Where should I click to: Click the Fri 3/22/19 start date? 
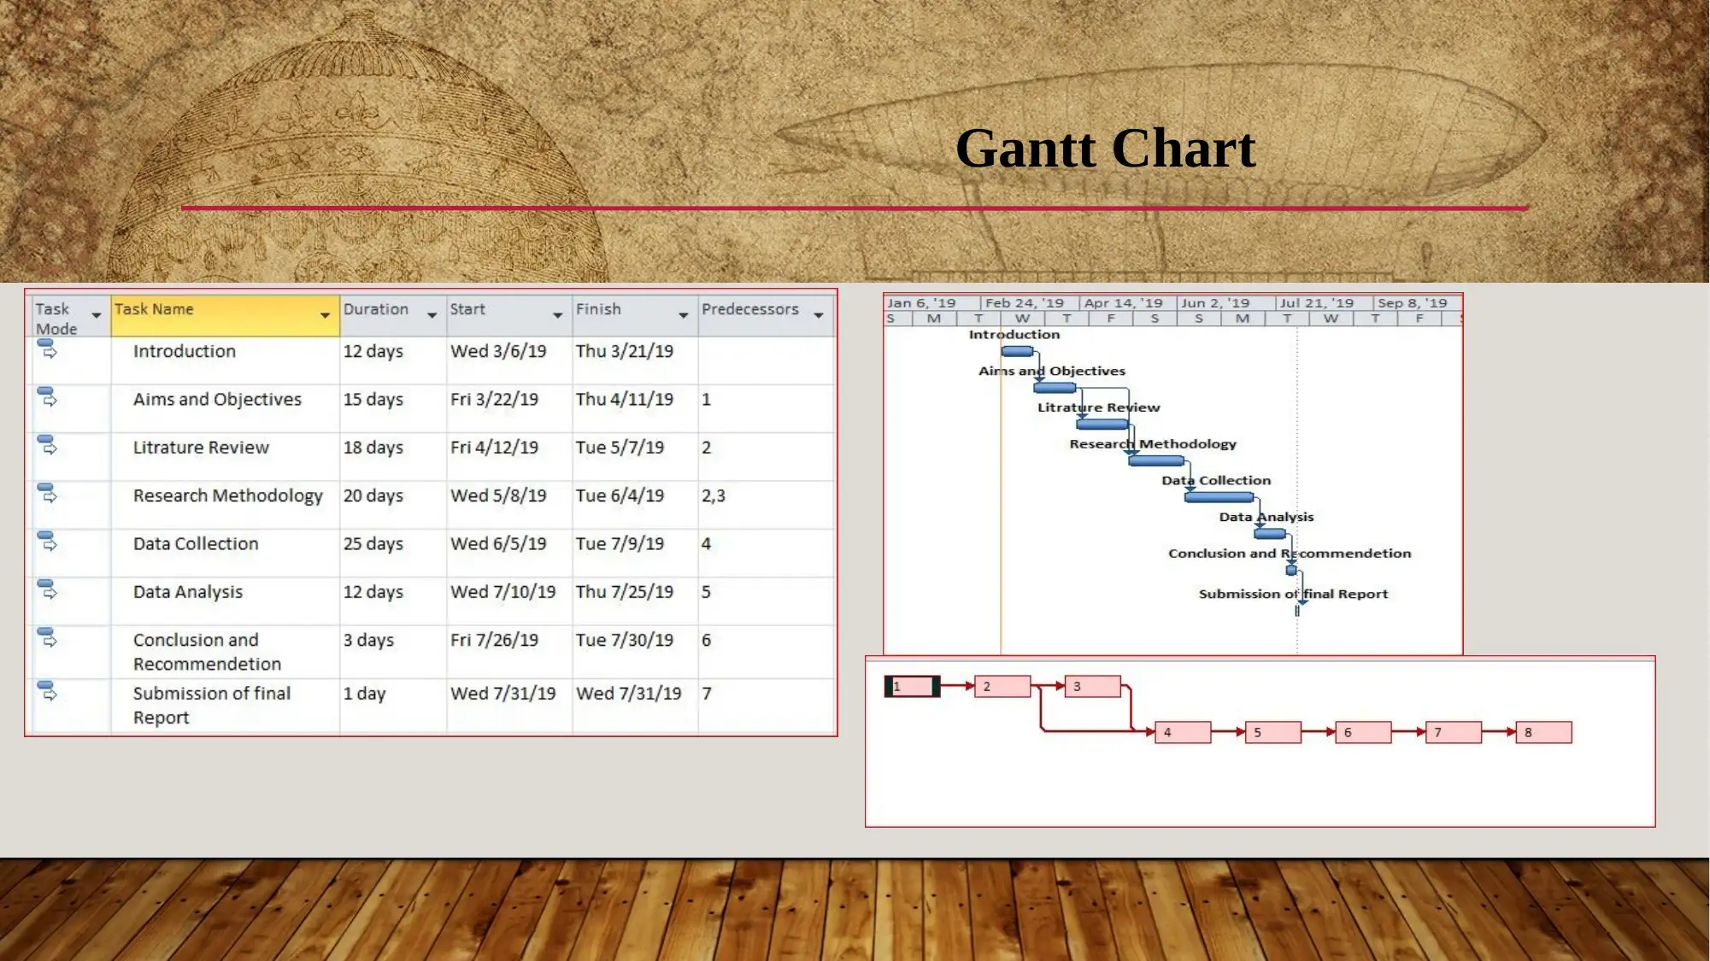pyautogui.click(x=509, y=408)
